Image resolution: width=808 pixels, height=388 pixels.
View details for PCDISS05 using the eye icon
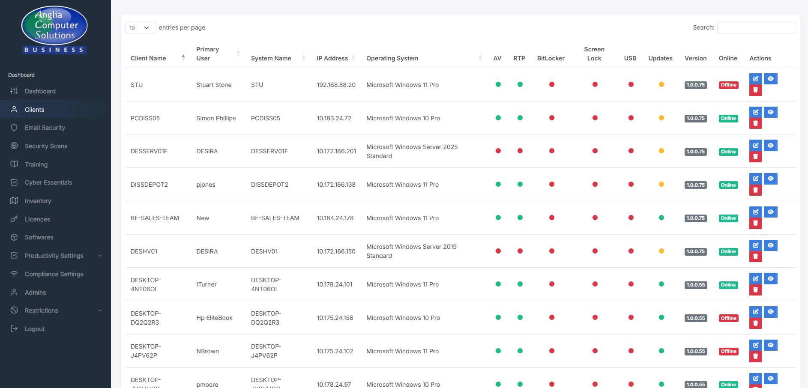pos(771,112)
